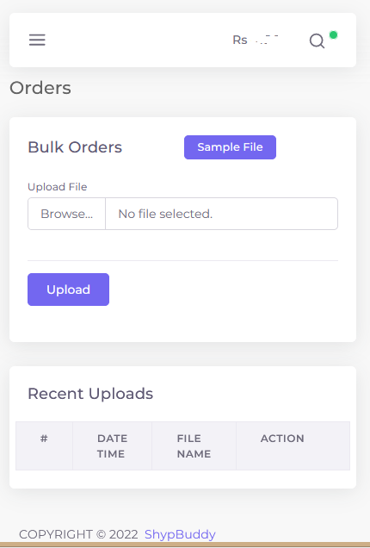This screenshot has width=370, height=548.
Task: Sort by the DATE TIME column header
Action: (x=112, y=446)
